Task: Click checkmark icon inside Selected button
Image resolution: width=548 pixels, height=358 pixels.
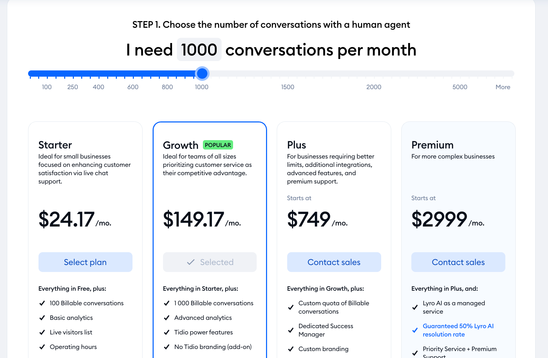Action: pyautogui.click(x=191, y=262)
